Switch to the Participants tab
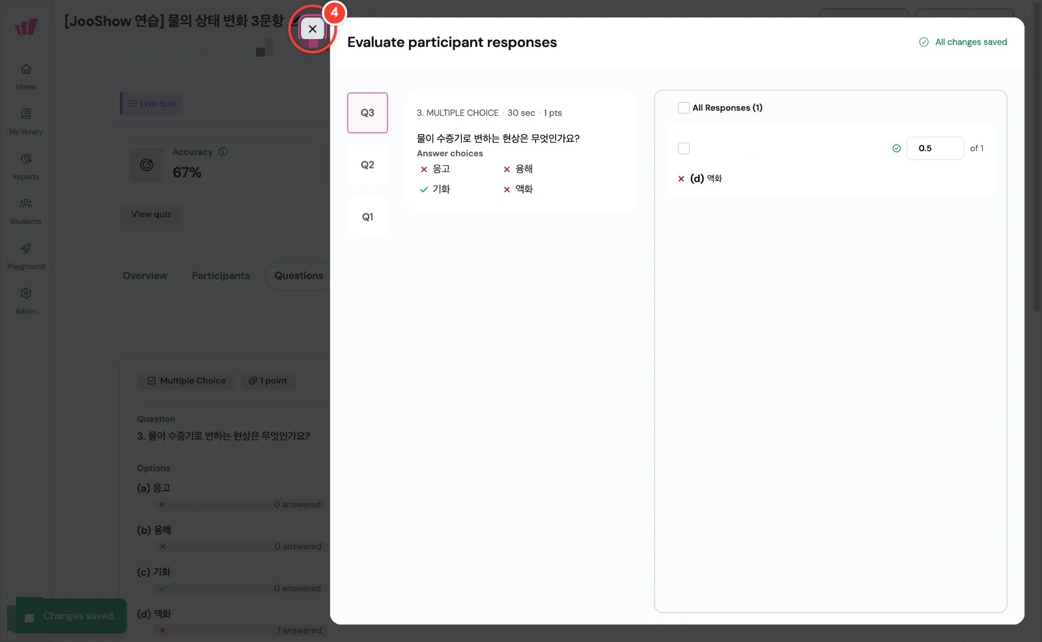1042x642 pixels. (x=221, y=275)
